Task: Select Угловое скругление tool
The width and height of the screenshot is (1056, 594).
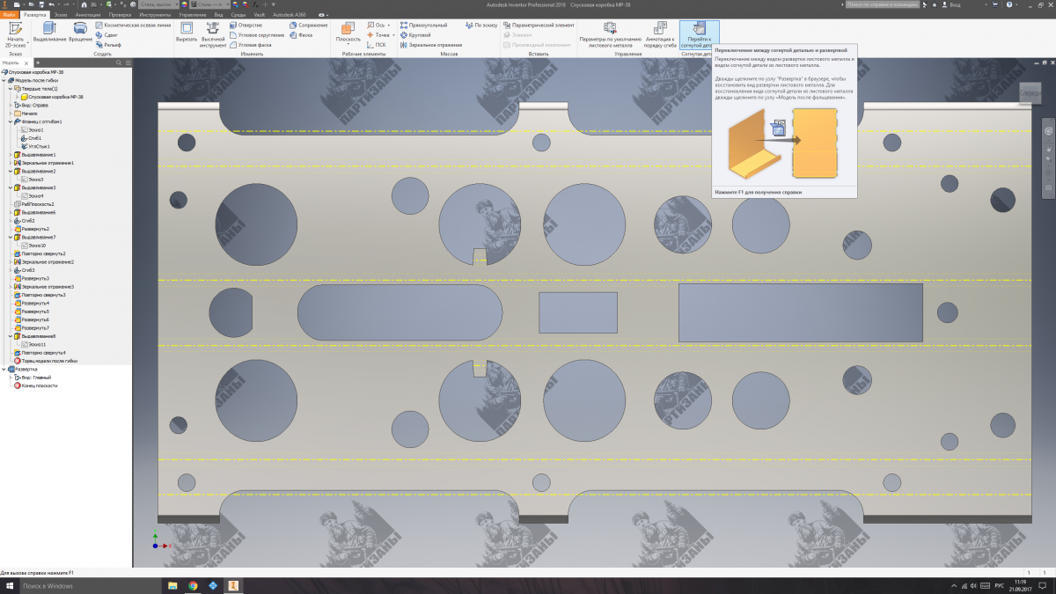Action: (257, 35)
